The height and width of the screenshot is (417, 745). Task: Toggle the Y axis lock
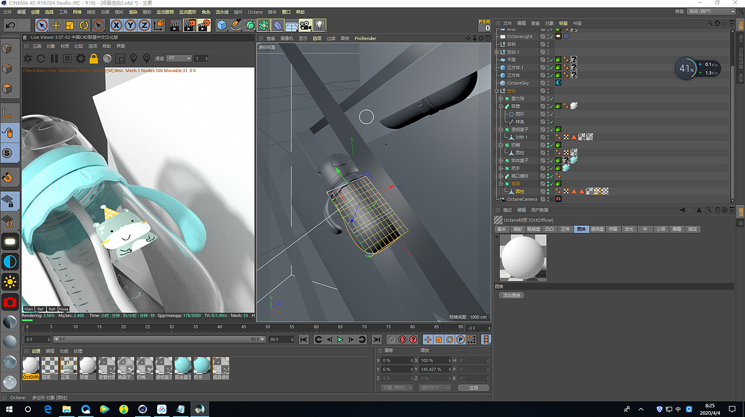click(130, 25)
